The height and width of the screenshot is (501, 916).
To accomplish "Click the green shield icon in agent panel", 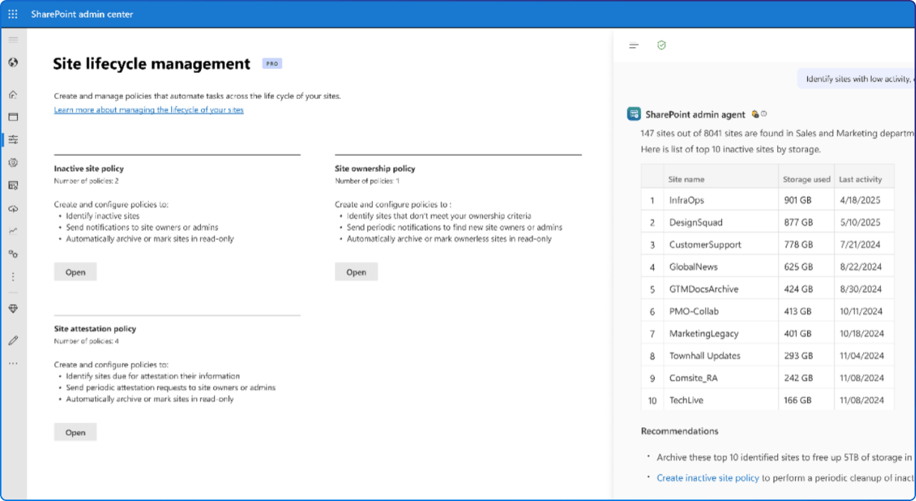I will 661,45.
